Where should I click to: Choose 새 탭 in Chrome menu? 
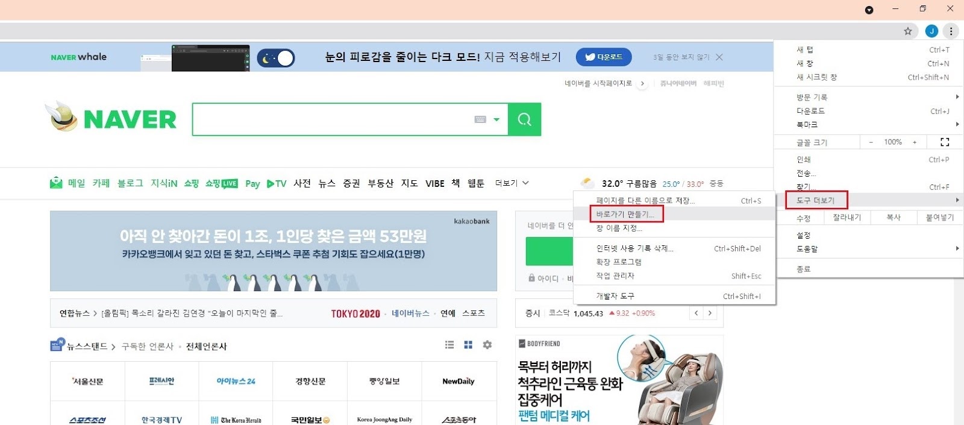pyautogui.click(x=869, y=50)
